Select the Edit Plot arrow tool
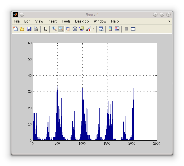This screenshot has height=166, width=184. coord(45,29)
